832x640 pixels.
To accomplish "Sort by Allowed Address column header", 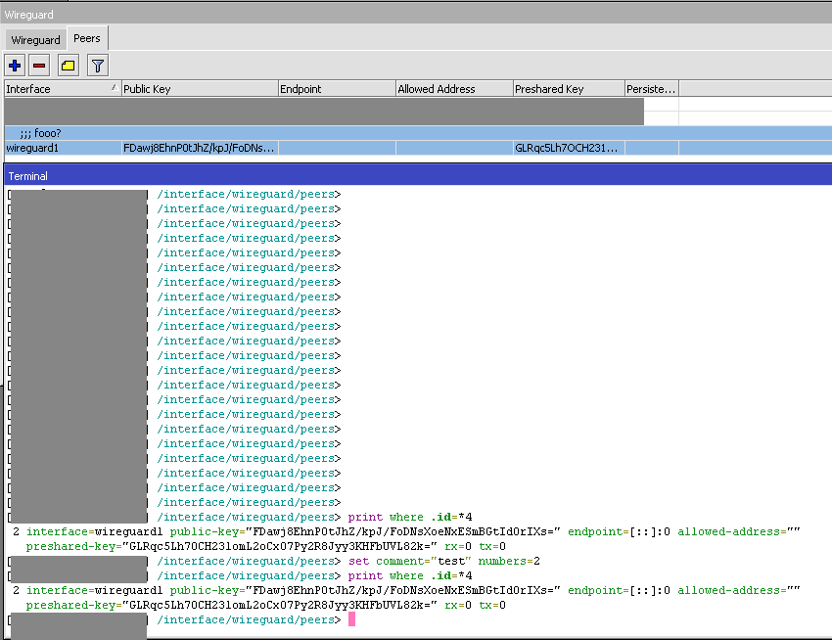I will (454, 89).
